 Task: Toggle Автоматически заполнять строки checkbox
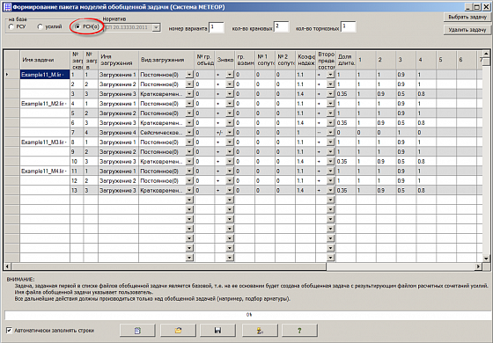(9, 330)
